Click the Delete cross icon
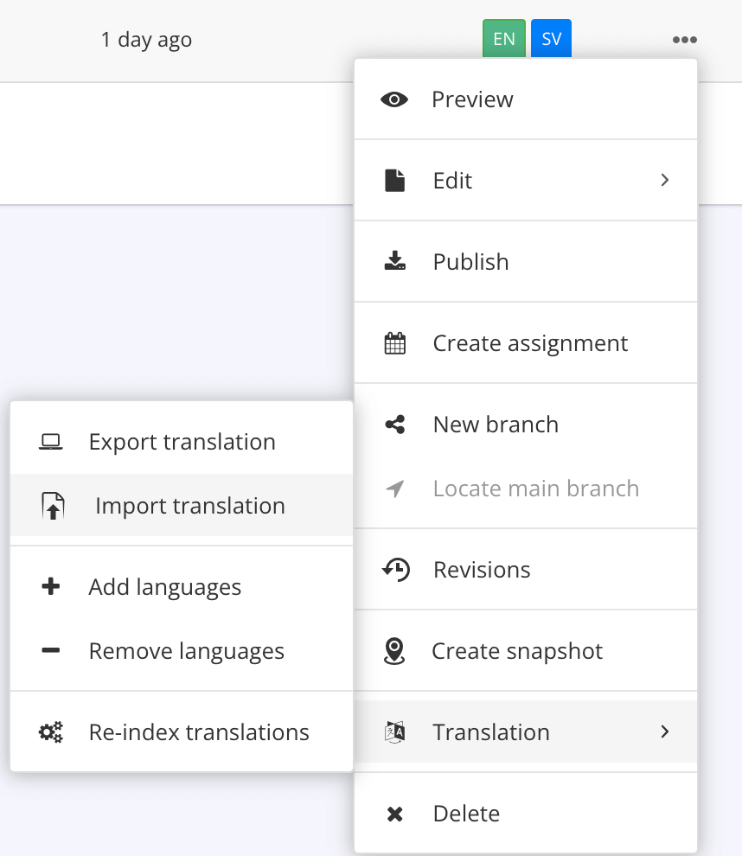742x856 pixels. [394, 813]
